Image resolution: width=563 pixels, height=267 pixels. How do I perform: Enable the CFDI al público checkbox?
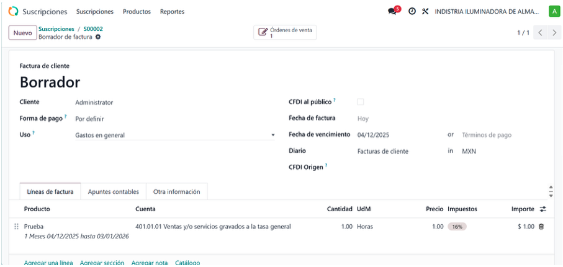(x=361, y=102)
